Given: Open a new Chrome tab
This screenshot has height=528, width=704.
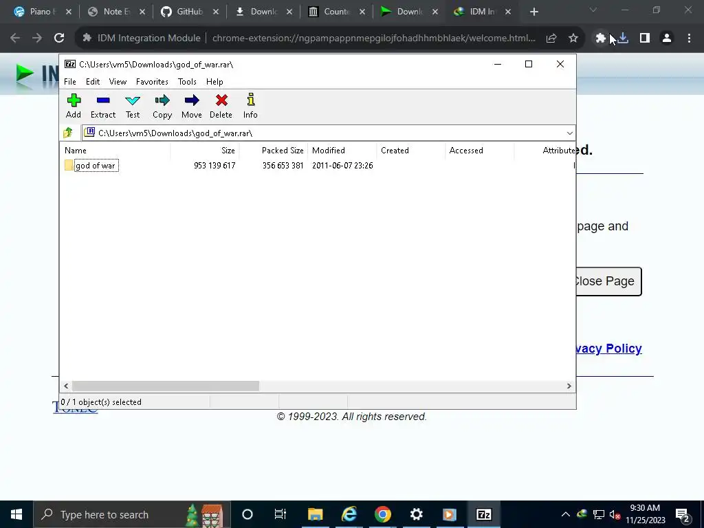Looking at the screenshot, I should pyautogui.click(x=533, y=12).
